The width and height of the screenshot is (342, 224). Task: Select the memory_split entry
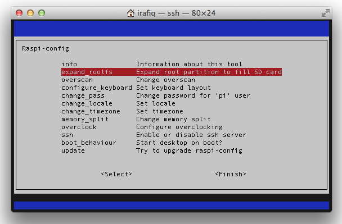tap(85, 119)
